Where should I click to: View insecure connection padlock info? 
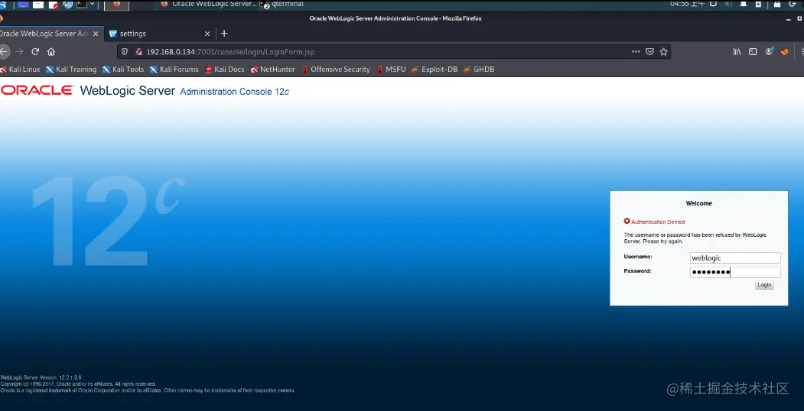coord(138,52)
